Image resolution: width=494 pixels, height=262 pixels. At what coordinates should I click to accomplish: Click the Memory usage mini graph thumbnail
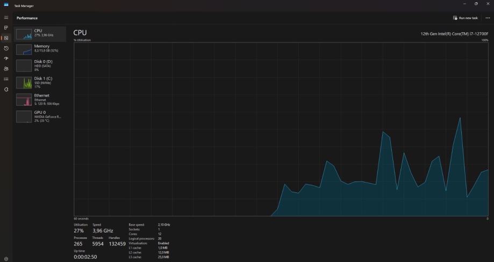pos(24,49)
